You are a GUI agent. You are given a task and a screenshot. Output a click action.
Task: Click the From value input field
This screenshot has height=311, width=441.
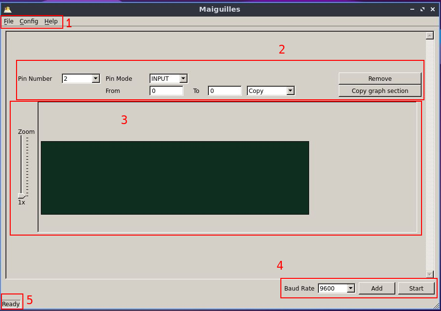[166, 91]
